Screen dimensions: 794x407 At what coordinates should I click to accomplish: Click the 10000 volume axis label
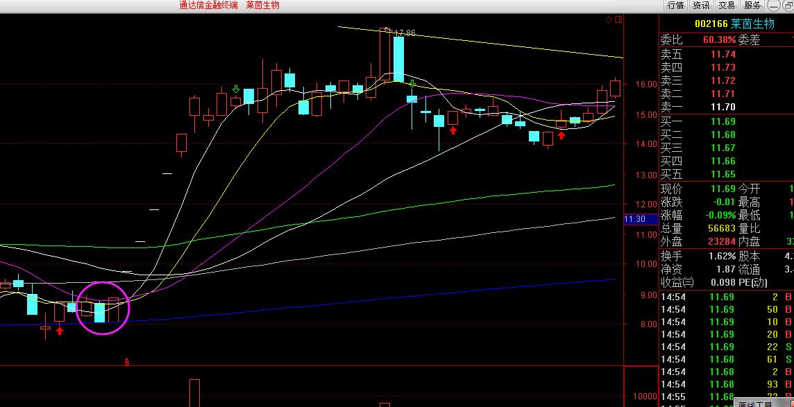pos(644,397)
